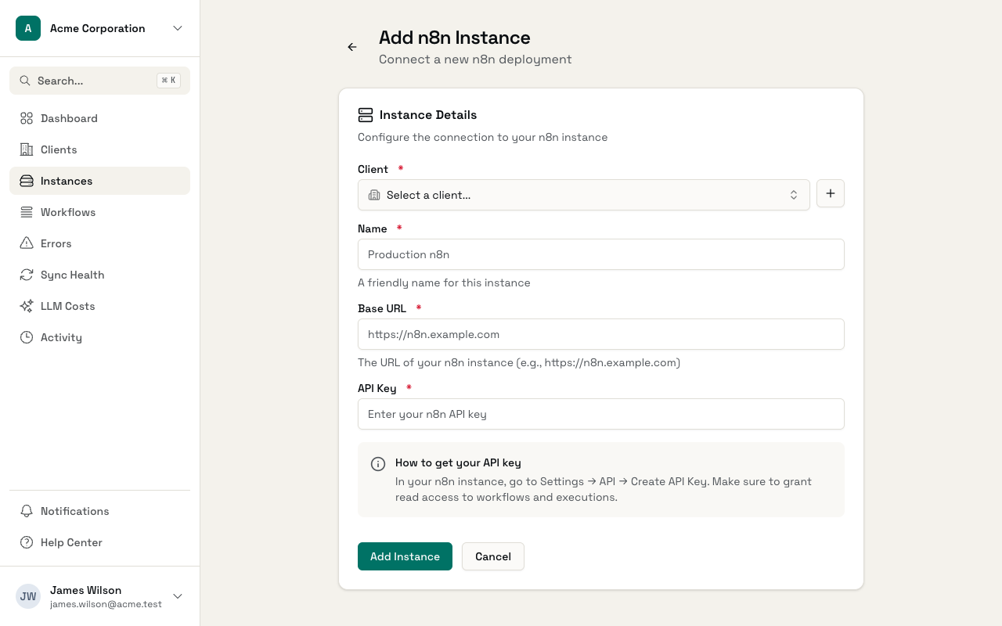
Task: Open the Select a client dropdown
Action: click(583, 195)
